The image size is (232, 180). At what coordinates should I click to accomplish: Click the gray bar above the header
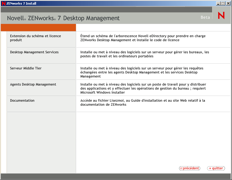tap(107, 9)
